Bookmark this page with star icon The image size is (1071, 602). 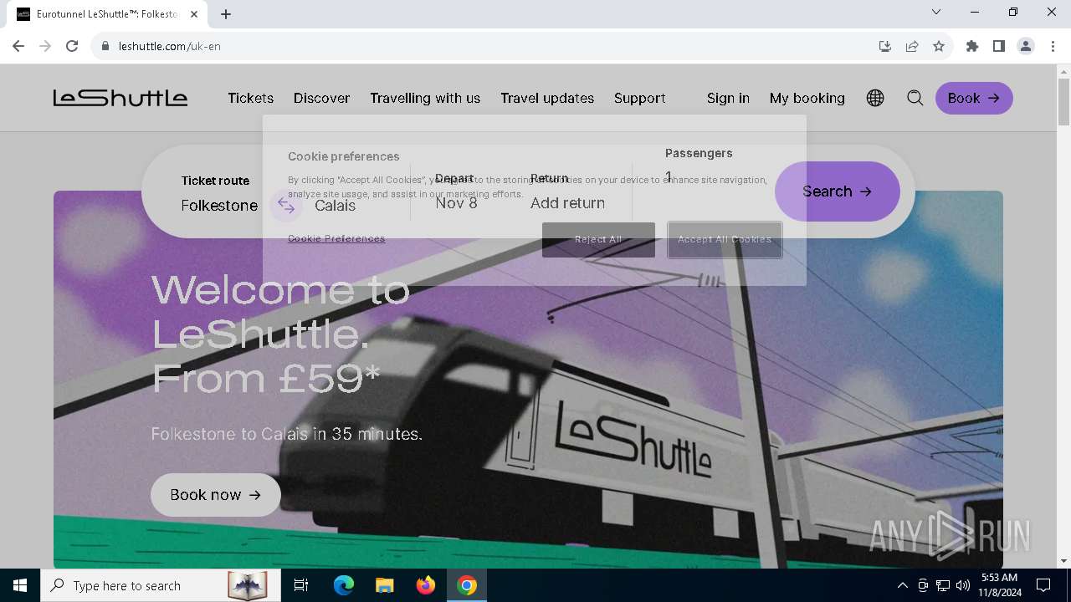pyautogui.click(x=939, y=46)
